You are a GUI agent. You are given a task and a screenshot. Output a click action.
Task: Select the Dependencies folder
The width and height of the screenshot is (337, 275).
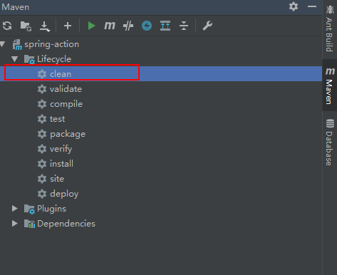click(x=66, y=224)
